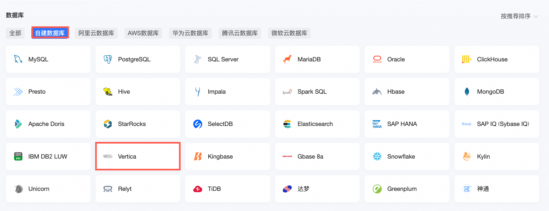
Task: Click the Apache Doris logo icon
Action: (18, 124)
